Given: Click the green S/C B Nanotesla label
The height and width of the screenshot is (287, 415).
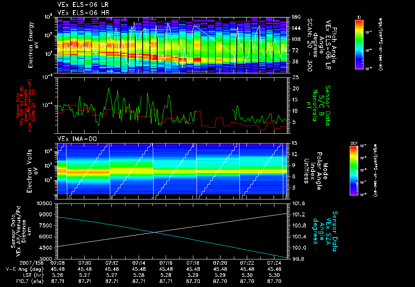Looking at the screenshot, I should [321, 105].
